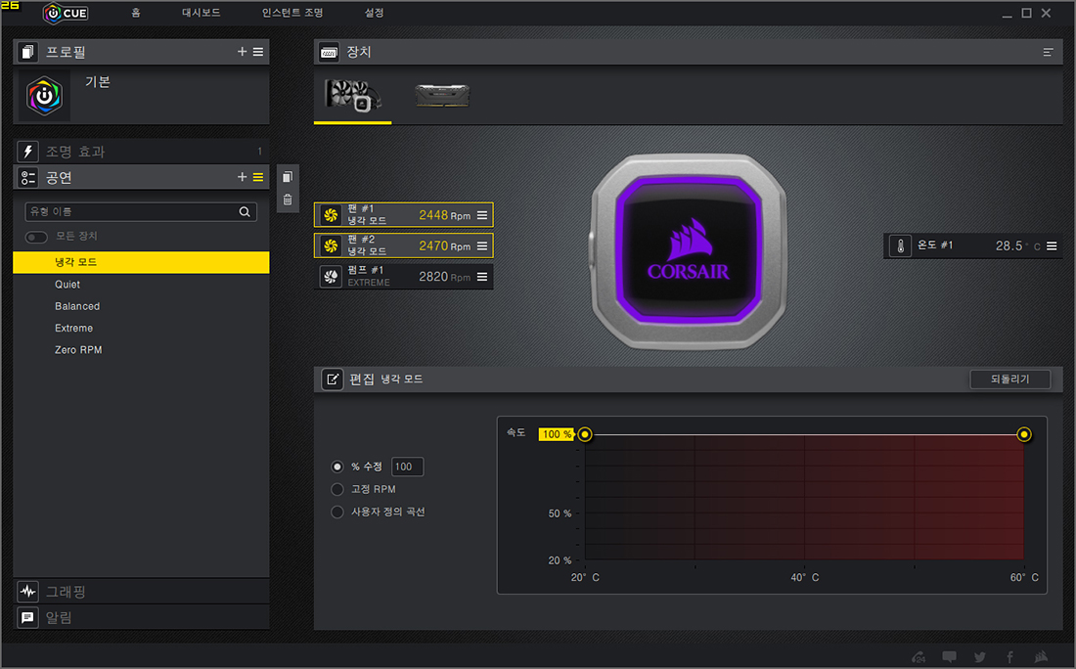Image resolution: width=1076 pixels, height=669 pixels.
Task: Select the Quiet preset
Action: pyautogui.click(x=141, y=284)
